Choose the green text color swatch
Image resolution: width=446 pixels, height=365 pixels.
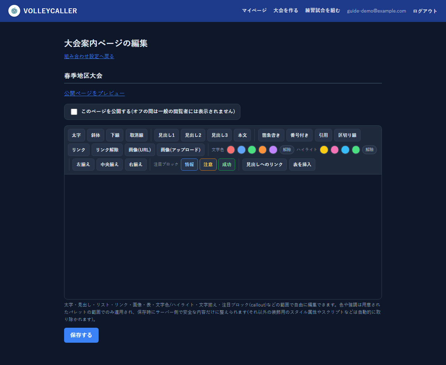coord(252,150)
